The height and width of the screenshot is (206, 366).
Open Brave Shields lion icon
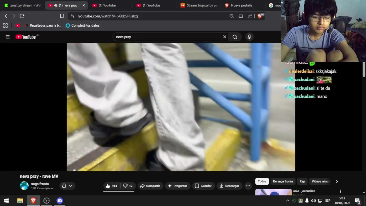coord(260,16)
